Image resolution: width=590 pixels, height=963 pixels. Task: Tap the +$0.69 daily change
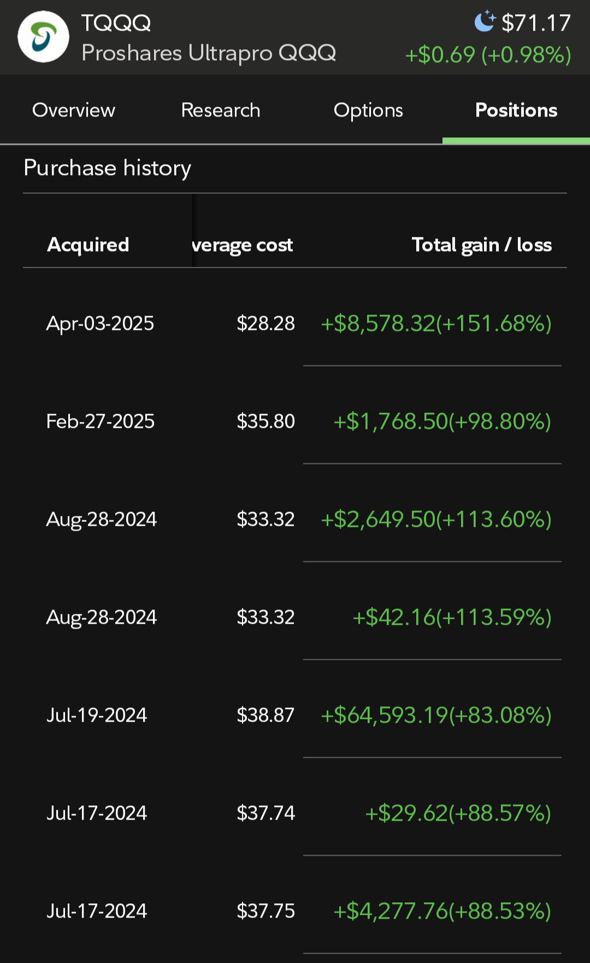[440, 55]
